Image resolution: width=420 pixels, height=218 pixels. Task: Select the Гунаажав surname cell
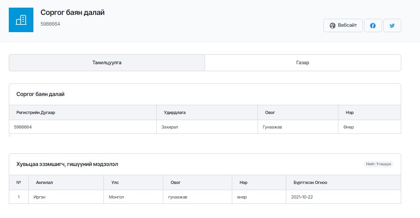tap(272, 127)
